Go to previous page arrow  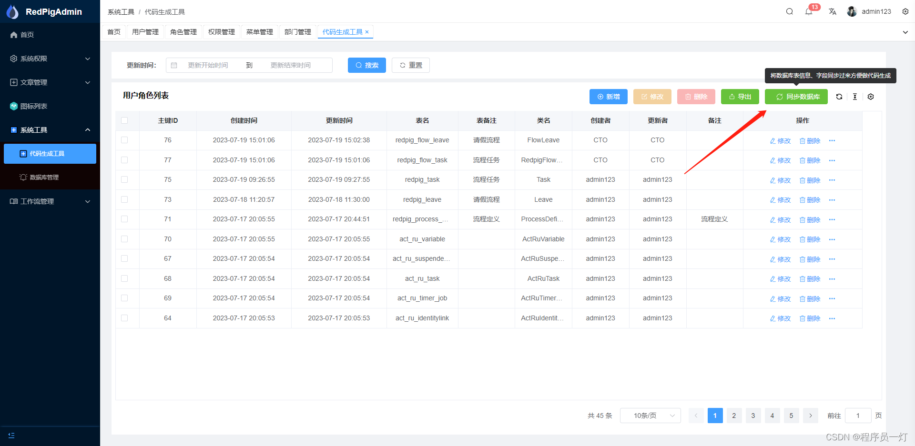696,416
